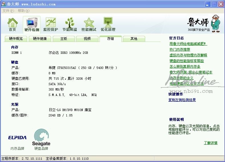Click the title bar application icon
This screenshot has height=162, width=225.
4,4
